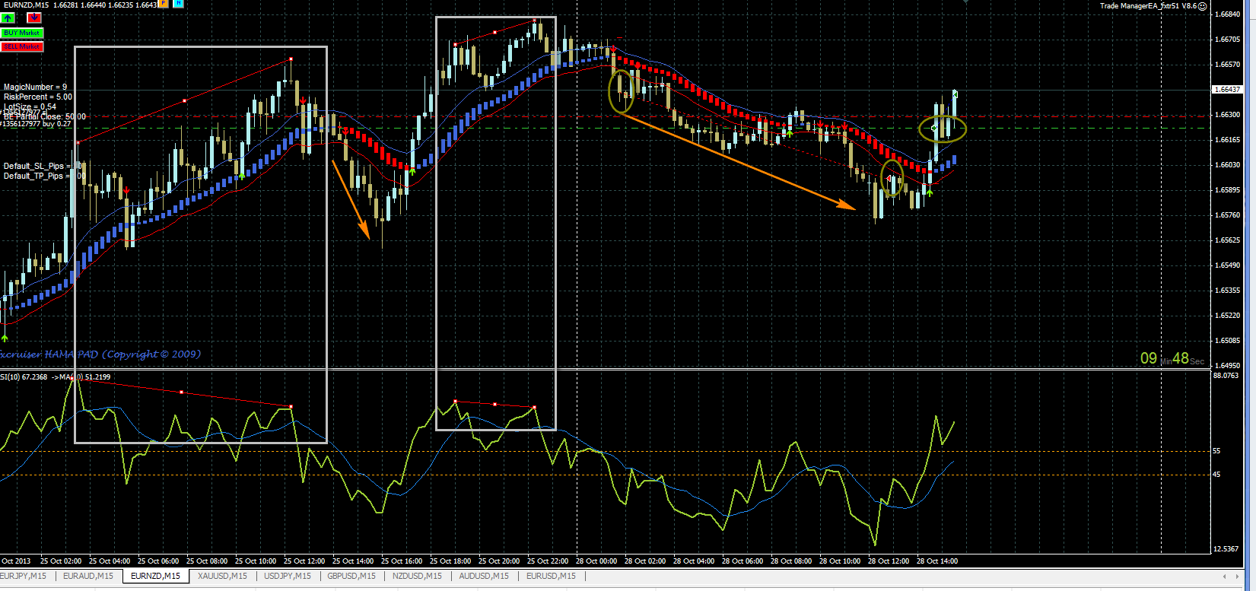Click the current price label 1.66437
This screenshot has width=1256, height=591.
[1226, 90]
